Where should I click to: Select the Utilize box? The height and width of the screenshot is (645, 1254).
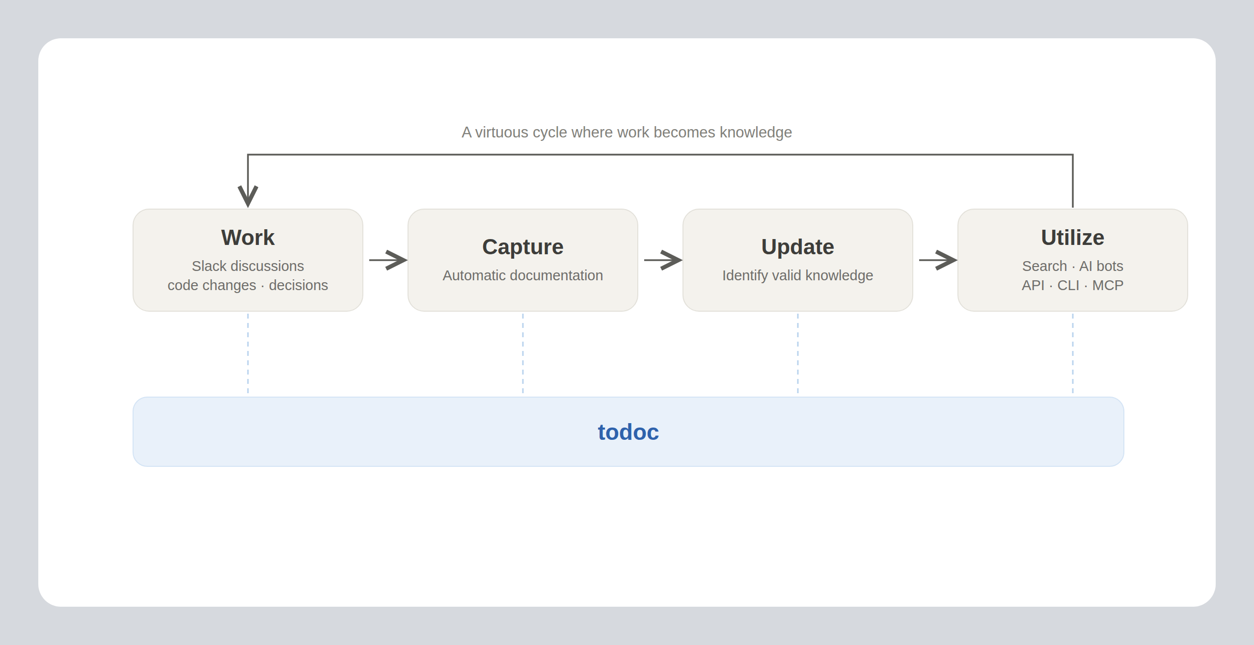coord(1073,260)
